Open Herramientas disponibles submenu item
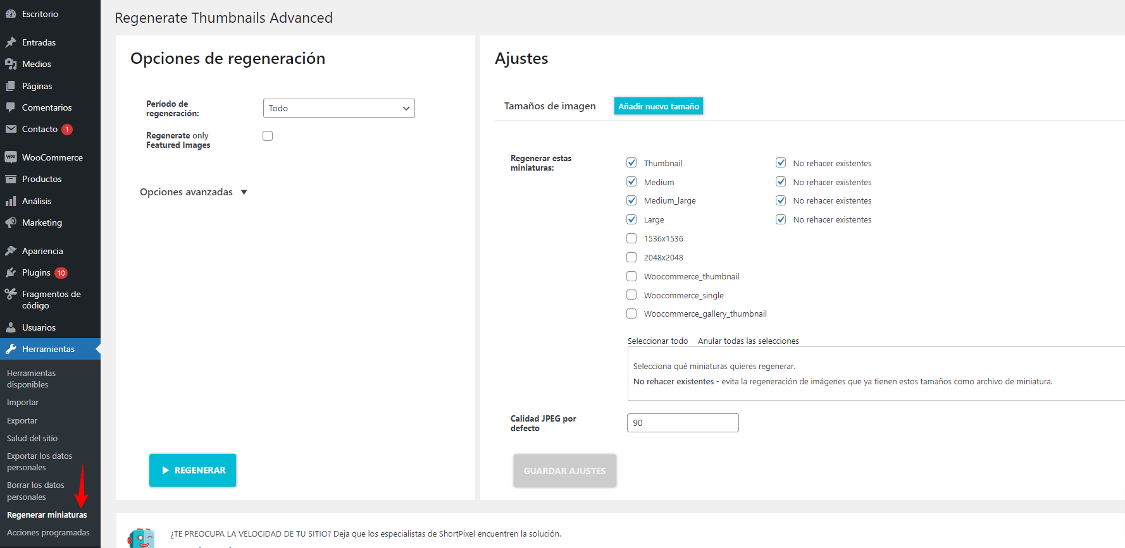This screenshot has height=548, width=1125. (31, 379)
